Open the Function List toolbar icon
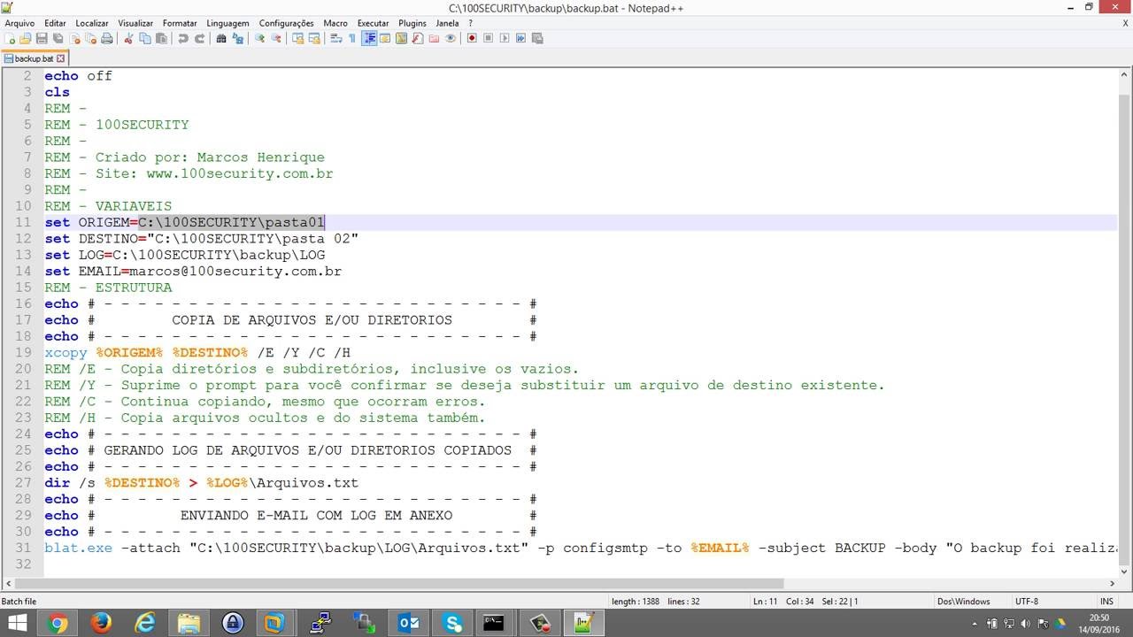This screenshot has height=637, width=1133. tap(417, 39)
